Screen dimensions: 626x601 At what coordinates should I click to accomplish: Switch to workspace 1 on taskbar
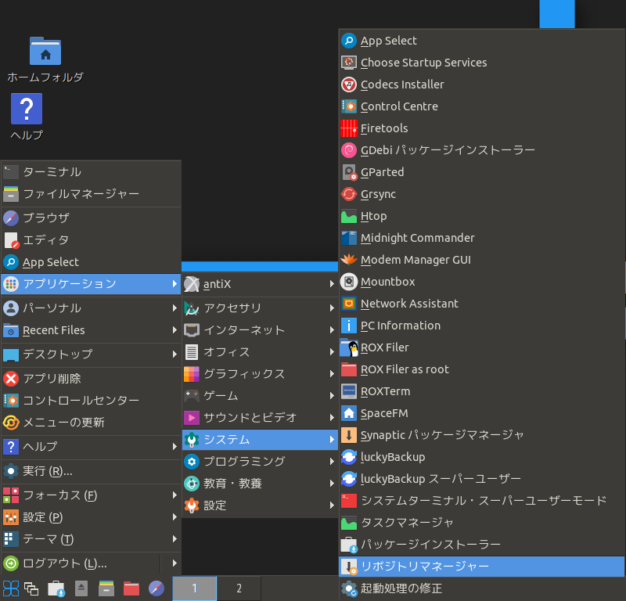[x=194, y=588]
